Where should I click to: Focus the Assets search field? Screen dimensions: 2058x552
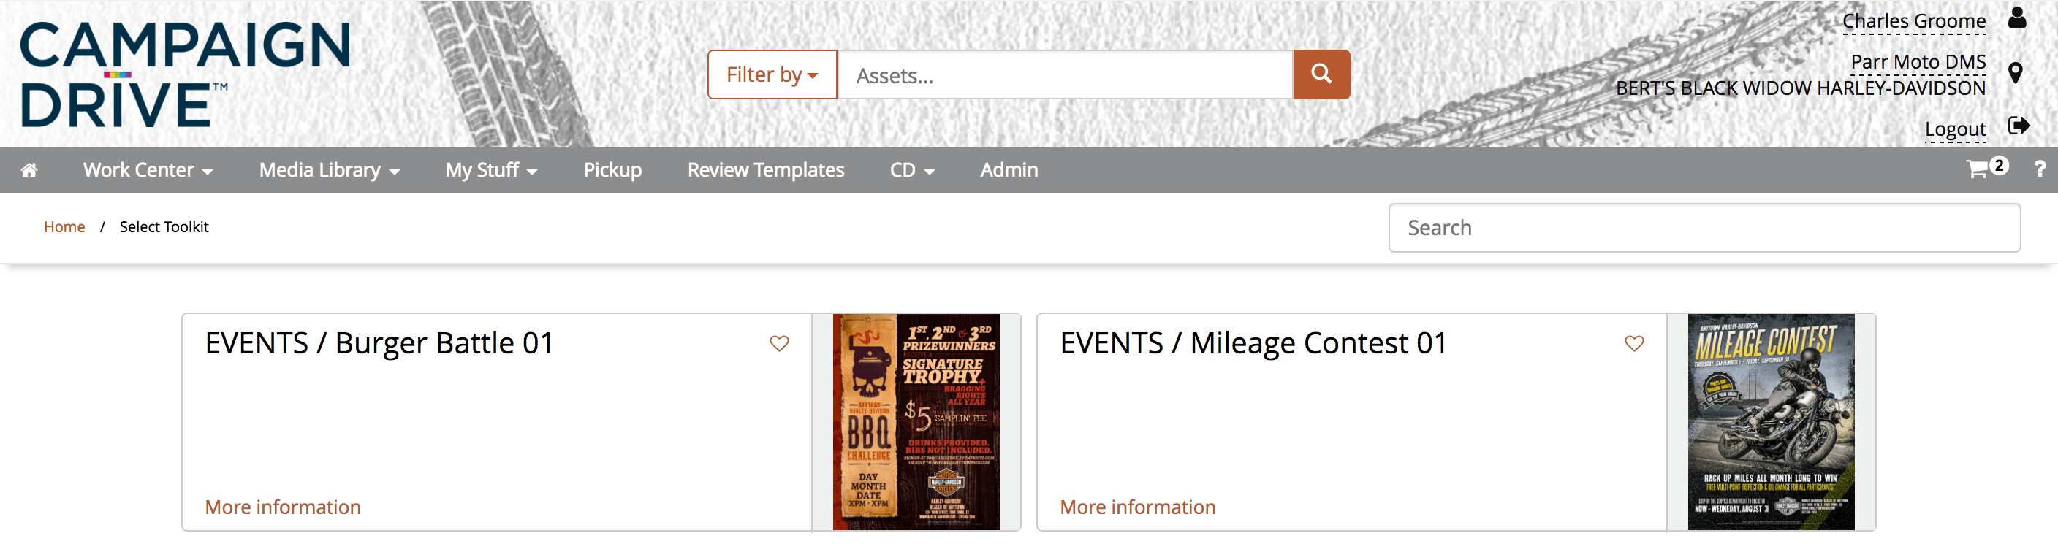coord(1065,75)
